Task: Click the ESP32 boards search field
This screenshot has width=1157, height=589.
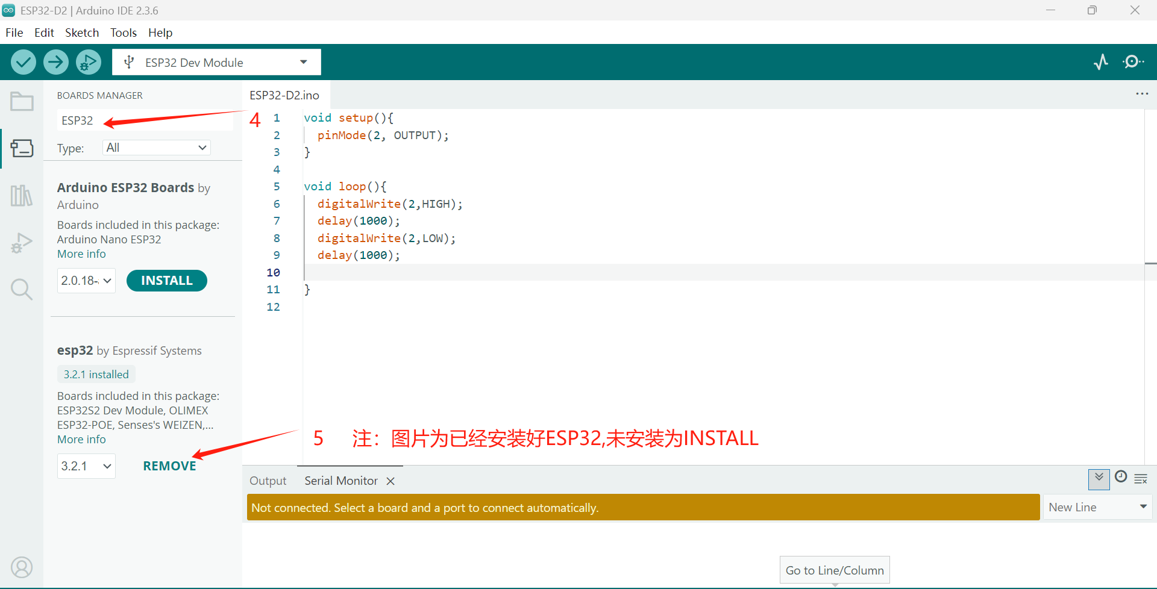Action: point(145,120)
